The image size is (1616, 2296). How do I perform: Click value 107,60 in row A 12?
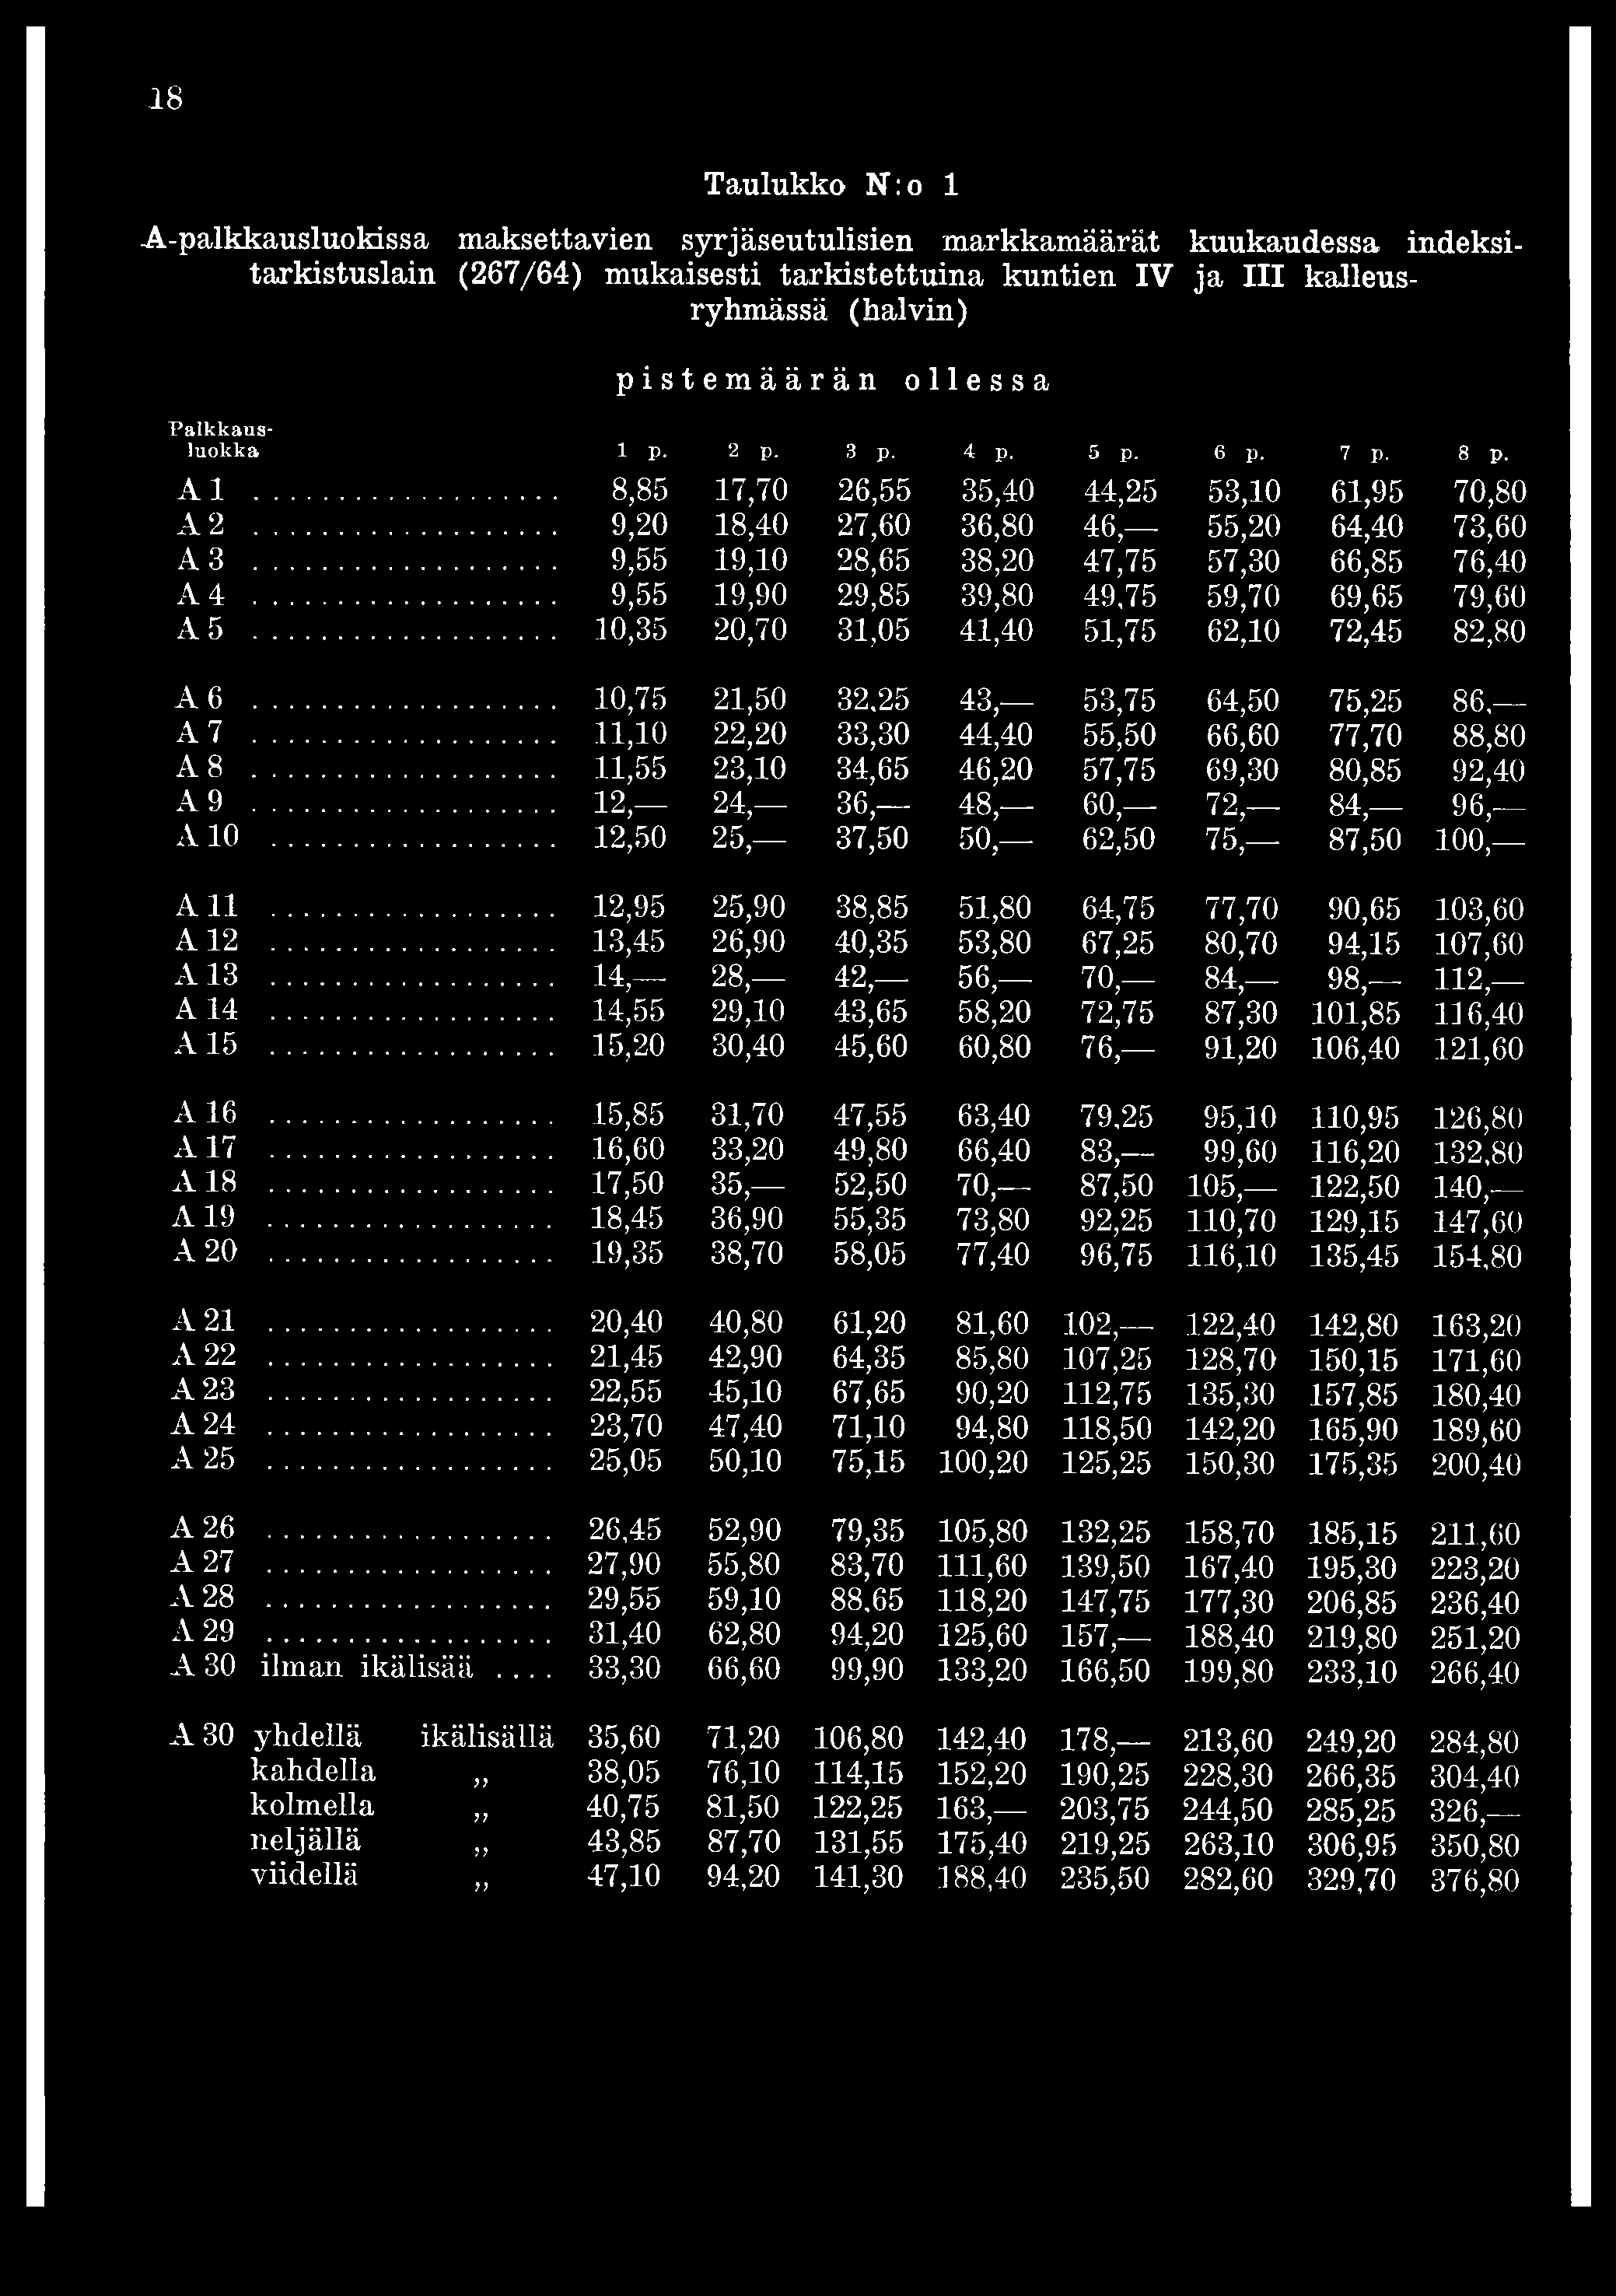[1481, 945]
